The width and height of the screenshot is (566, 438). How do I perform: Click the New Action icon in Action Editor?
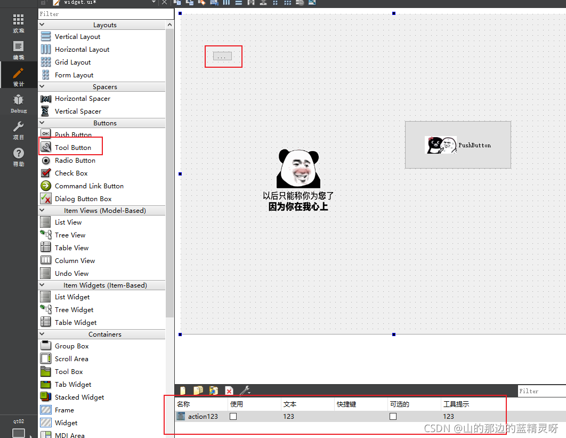183,391
